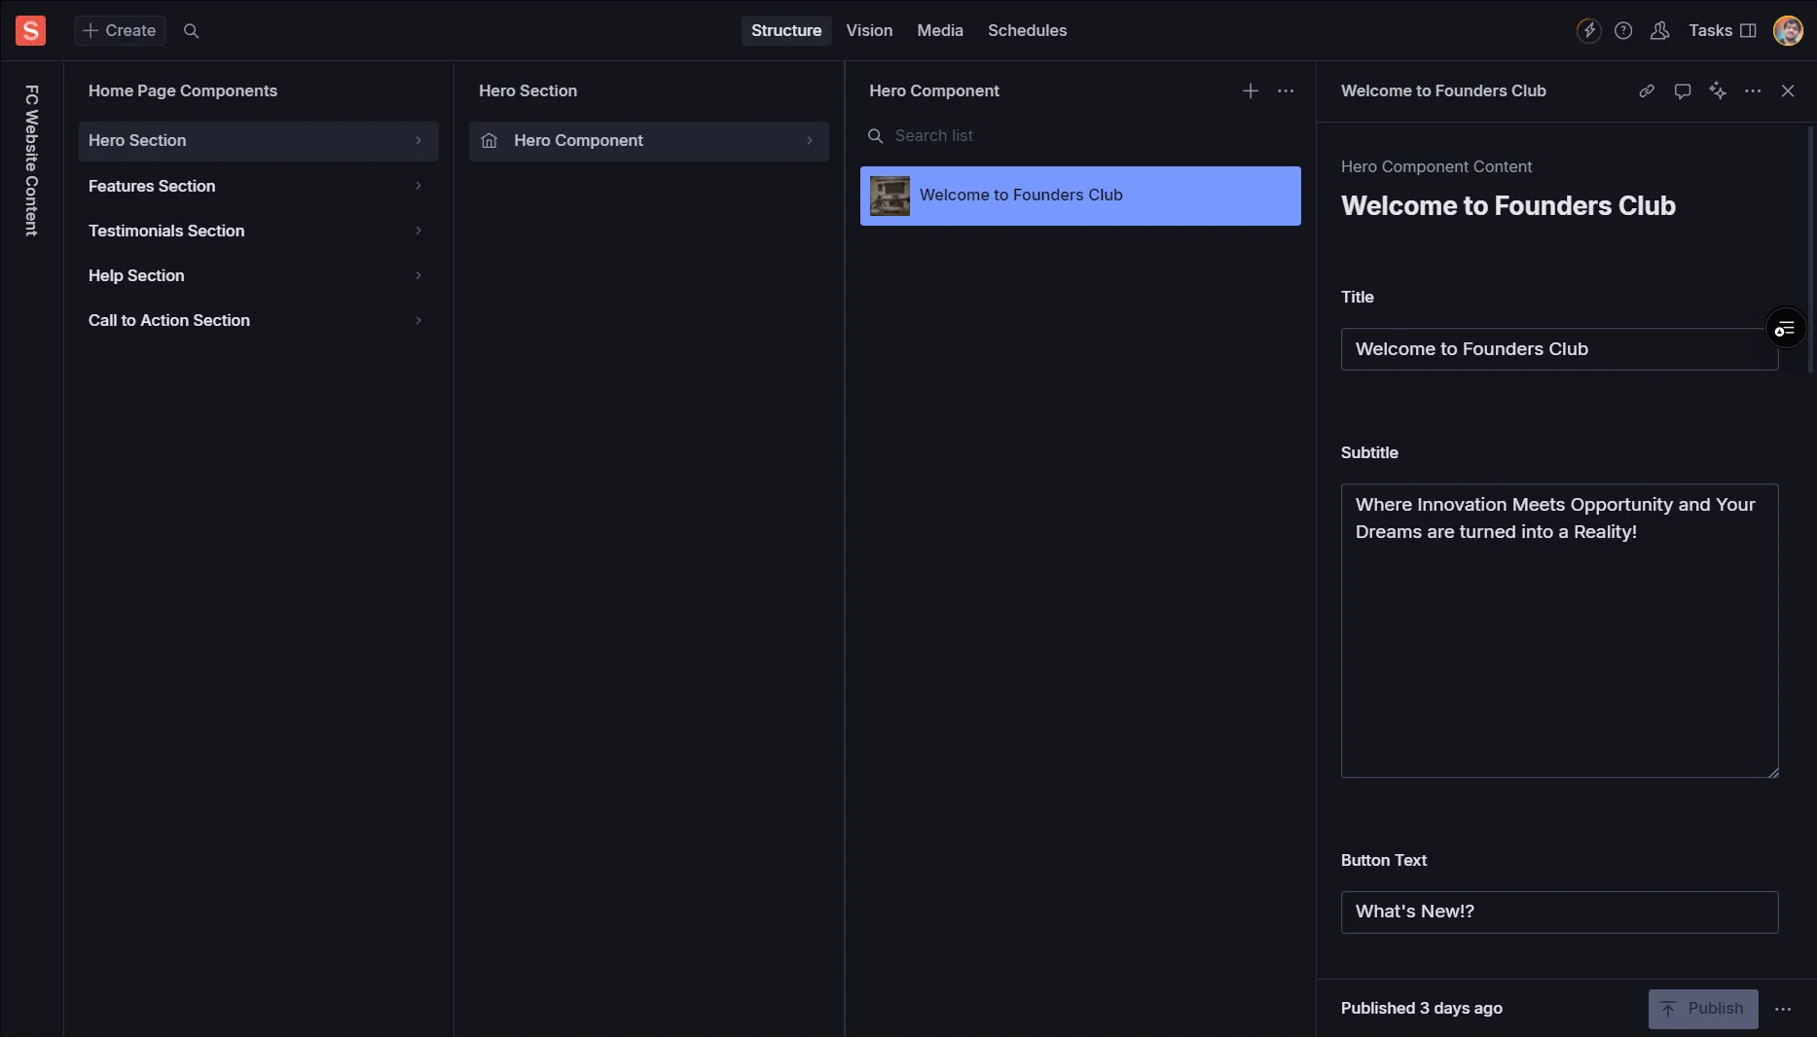This screenshot has width=1817, height=1038.
Task: Copy document link with chain icon
Action: (x=1647, y=90)
